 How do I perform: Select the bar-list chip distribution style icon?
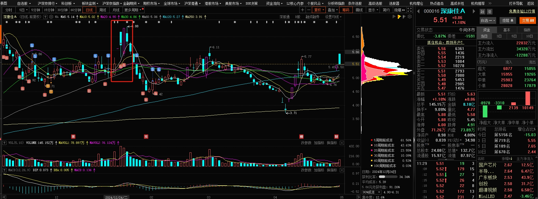pos(394,17)
